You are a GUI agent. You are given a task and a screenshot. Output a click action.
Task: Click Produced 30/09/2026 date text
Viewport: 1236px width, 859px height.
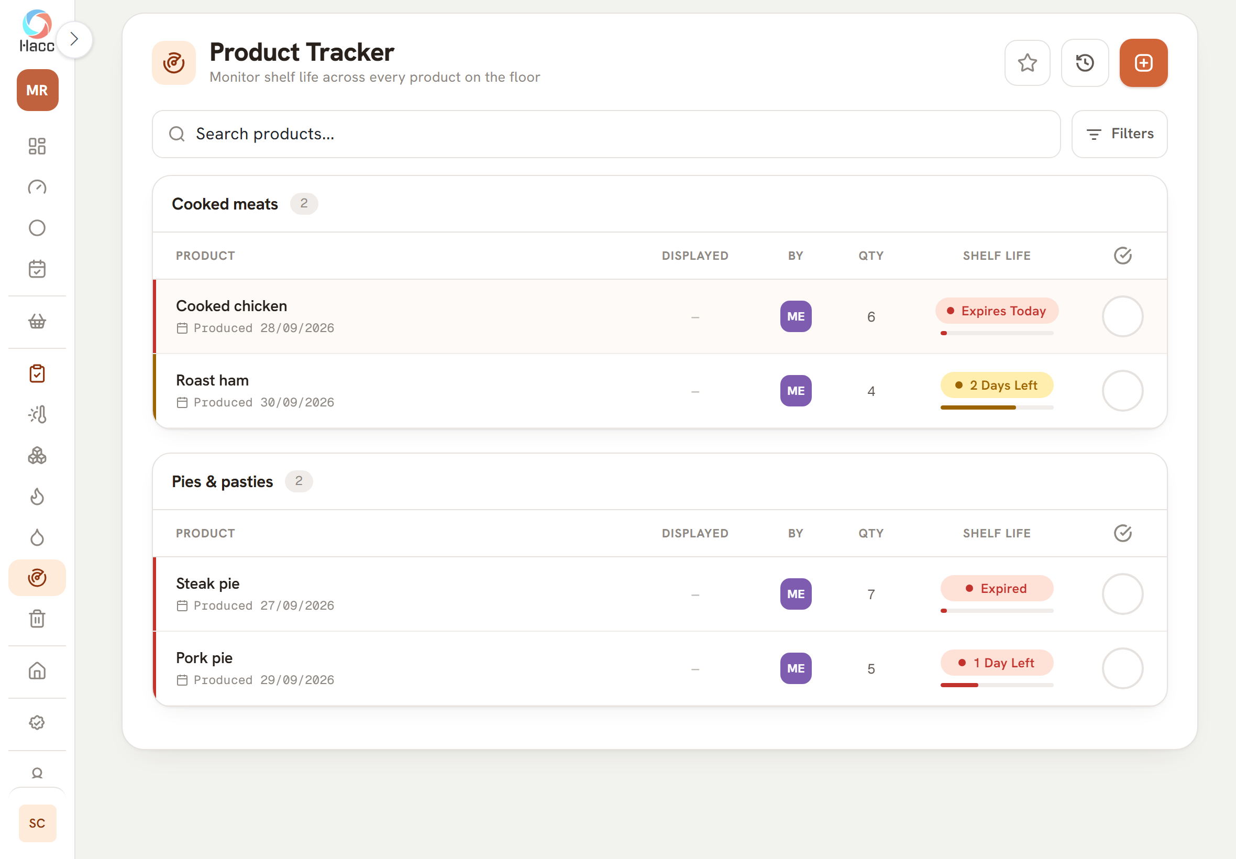[x=263, y=402]
